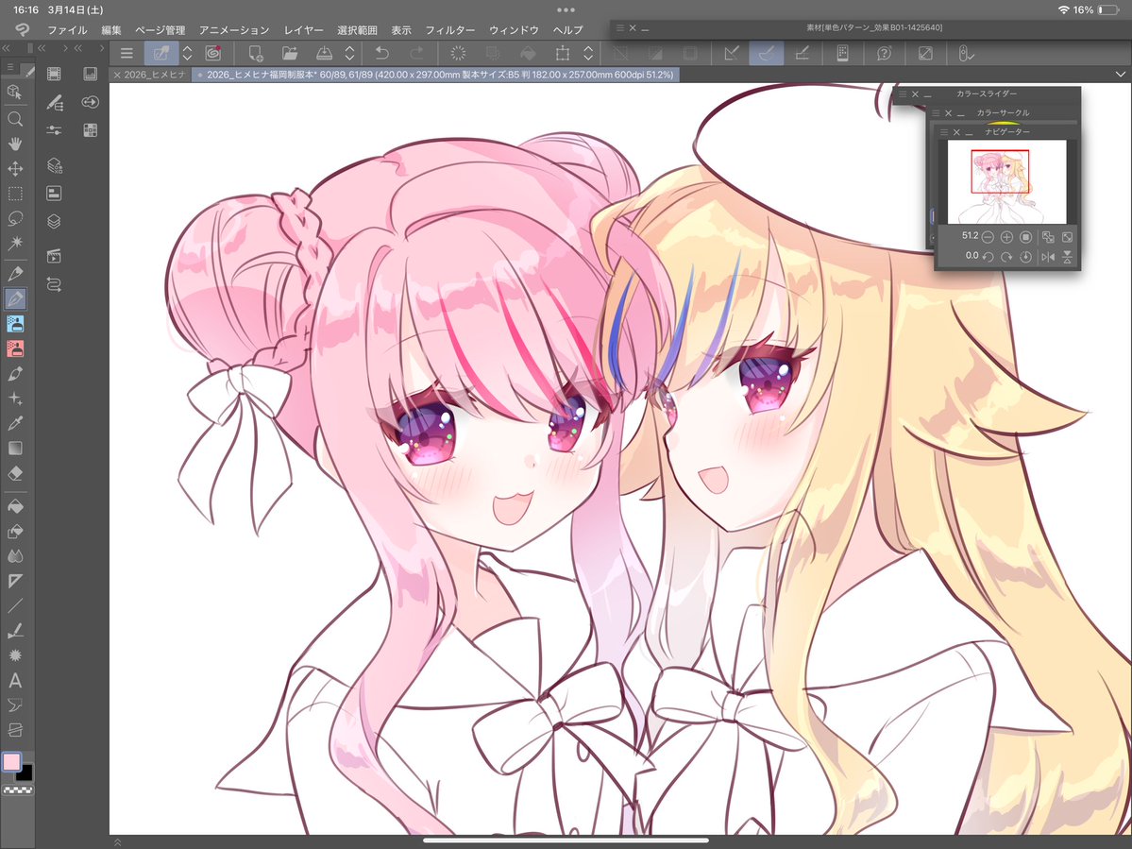
Task: Zoom in with Navigator plus button
Action: [x=1006, y=237]
